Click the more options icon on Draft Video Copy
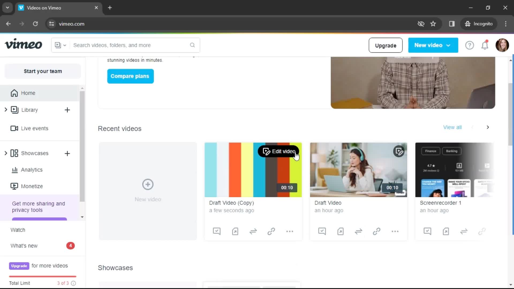This screenshot has width=514, height=289. [x=289, y=231]
